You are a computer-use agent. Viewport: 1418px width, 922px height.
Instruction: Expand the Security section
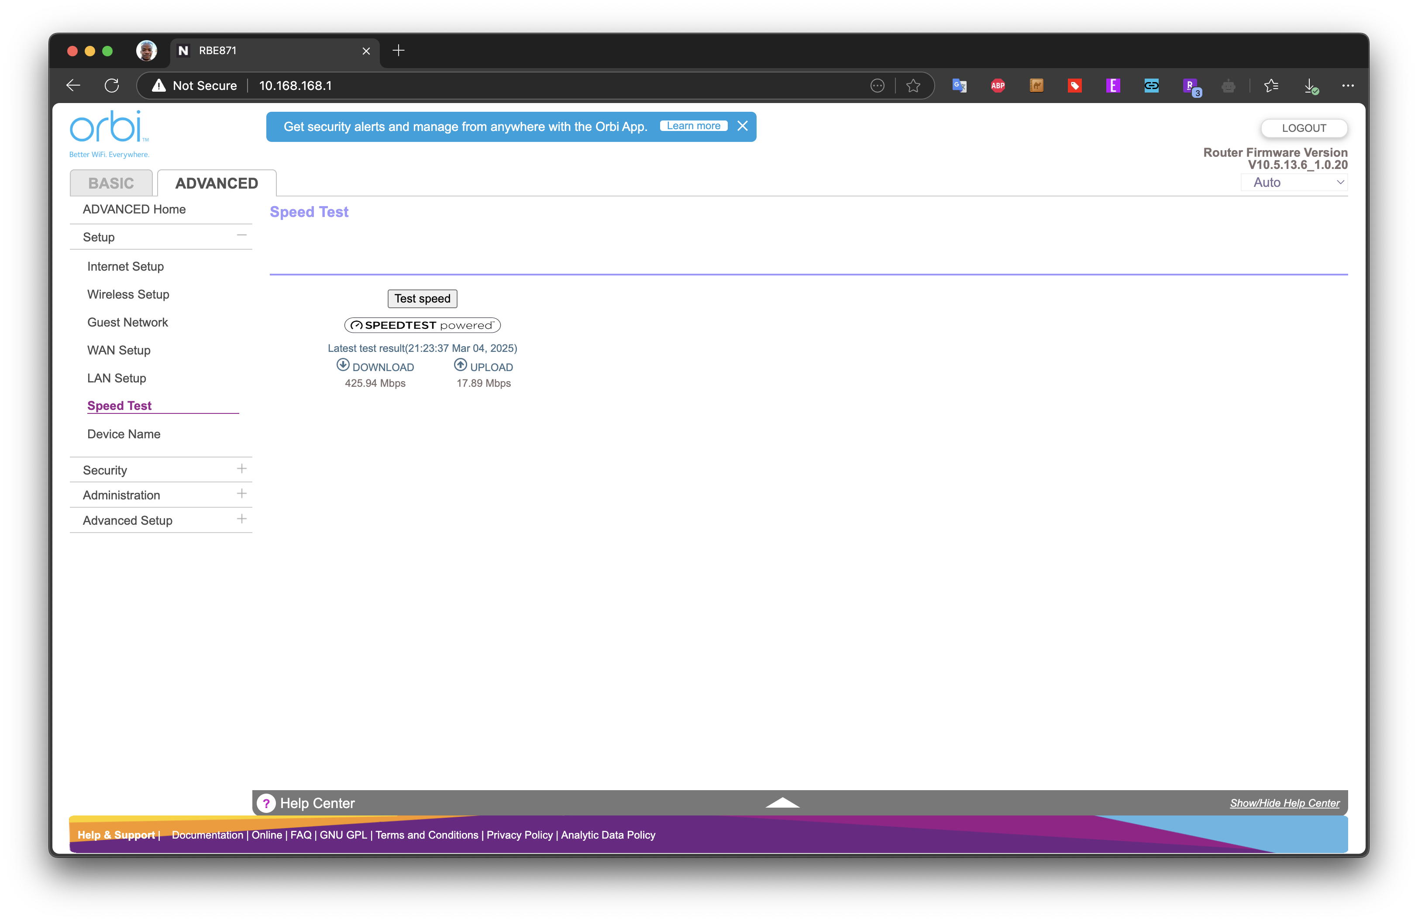coord(241,469)
